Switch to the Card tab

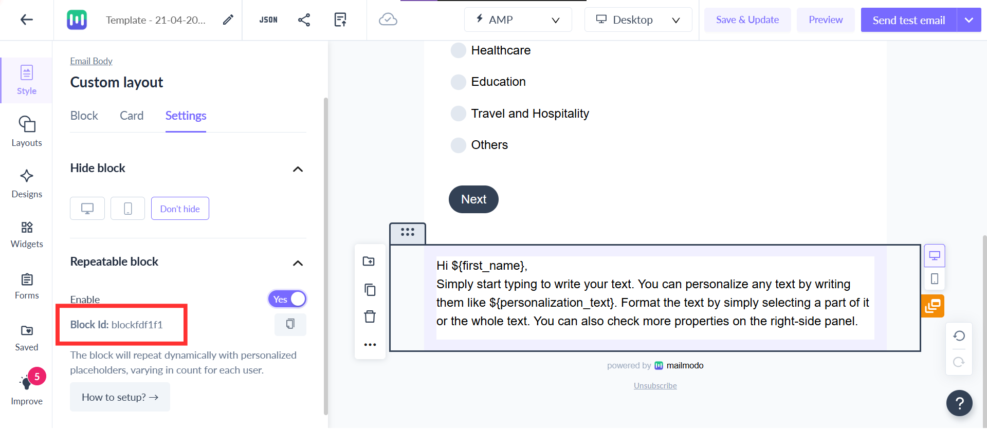pyautogui.click(x=132, y=116)
